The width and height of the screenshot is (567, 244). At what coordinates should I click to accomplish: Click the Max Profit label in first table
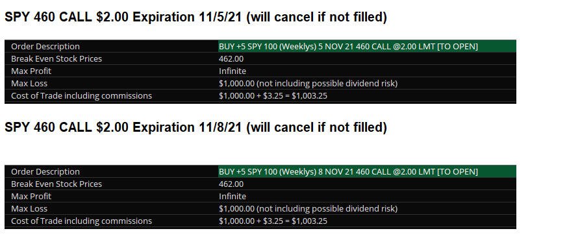click(31, 71)
